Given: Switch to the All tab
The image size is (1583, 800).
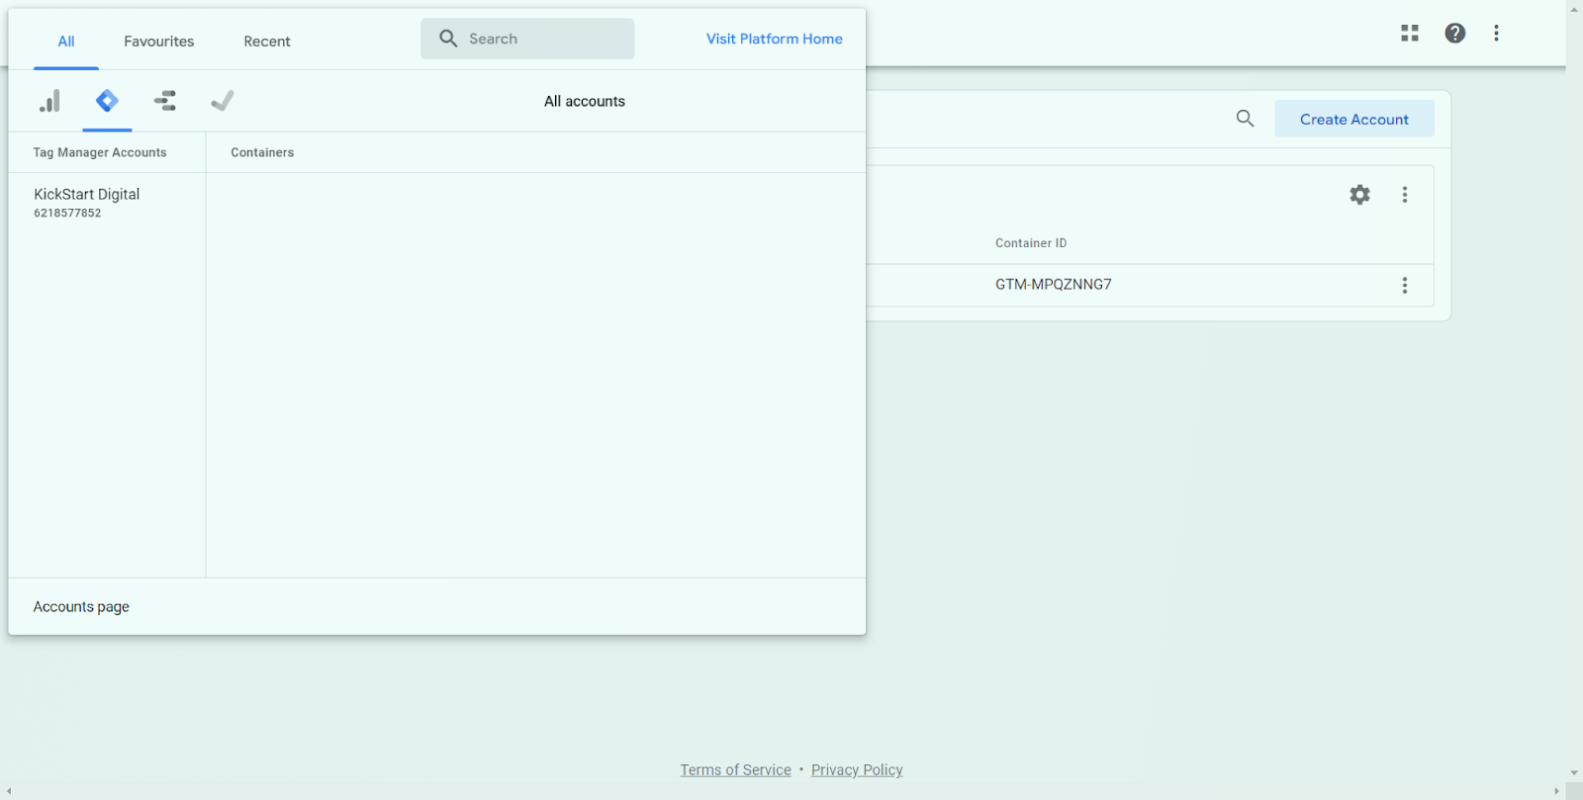Looking at the screenshot, I should 66,42.
